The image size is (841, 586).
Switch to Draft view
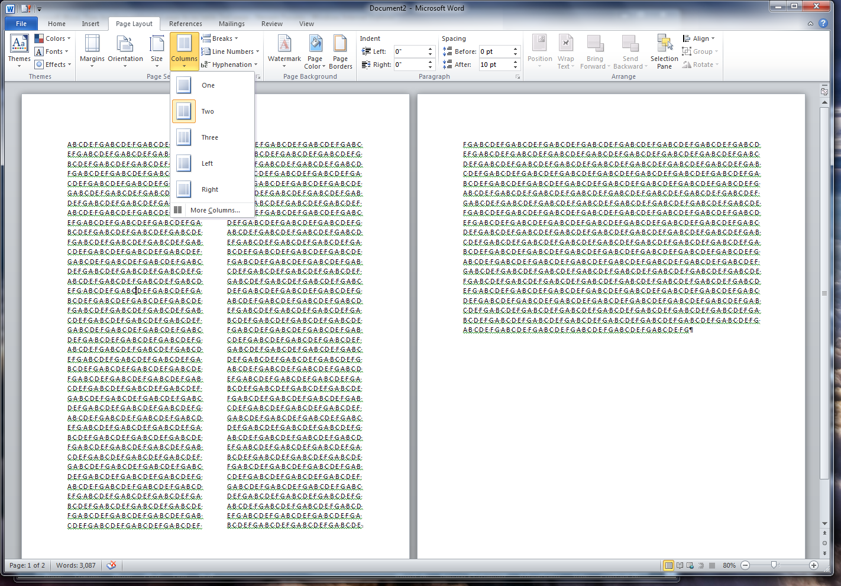click(712, 565)
